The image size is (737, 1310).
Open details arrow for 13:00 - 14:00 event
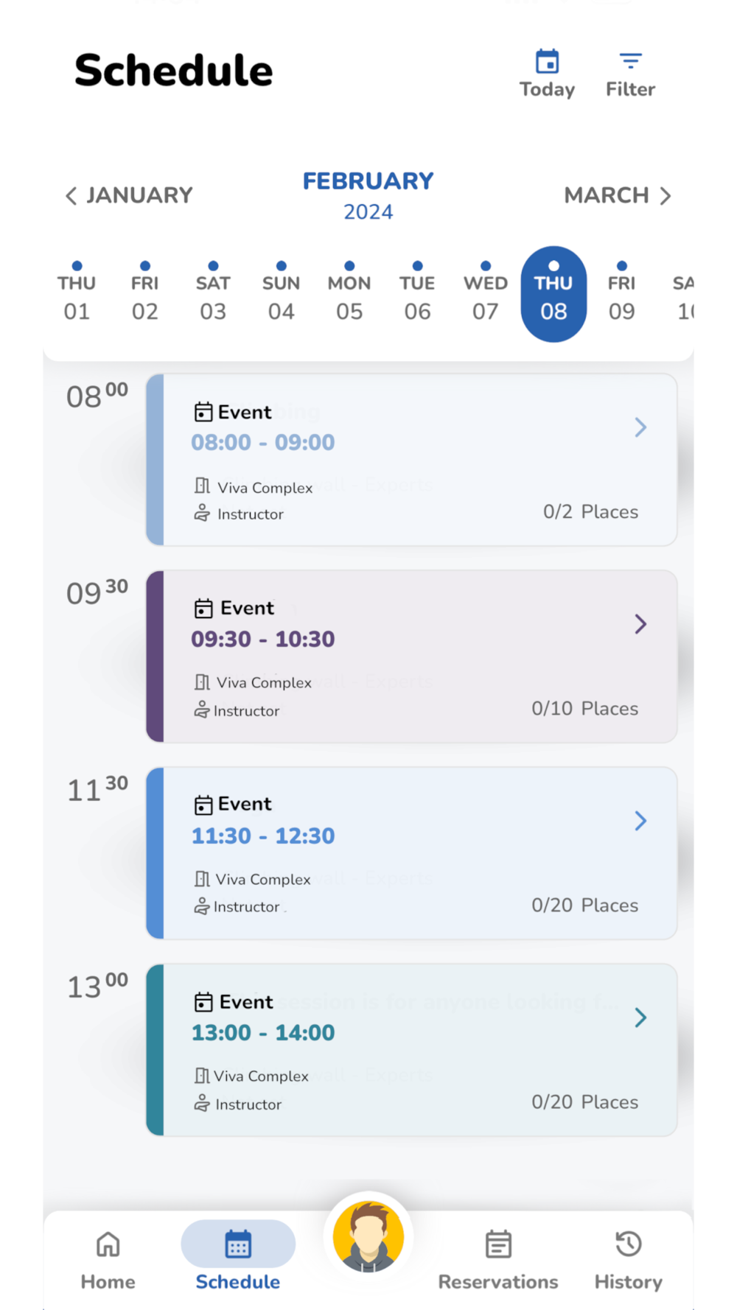[640, 1017]
